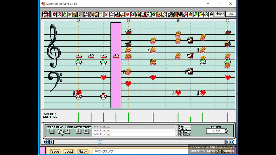This screenshot has height=155, width=276.
Task: Click the song position slider handle
Action: [x=100, y=142]
